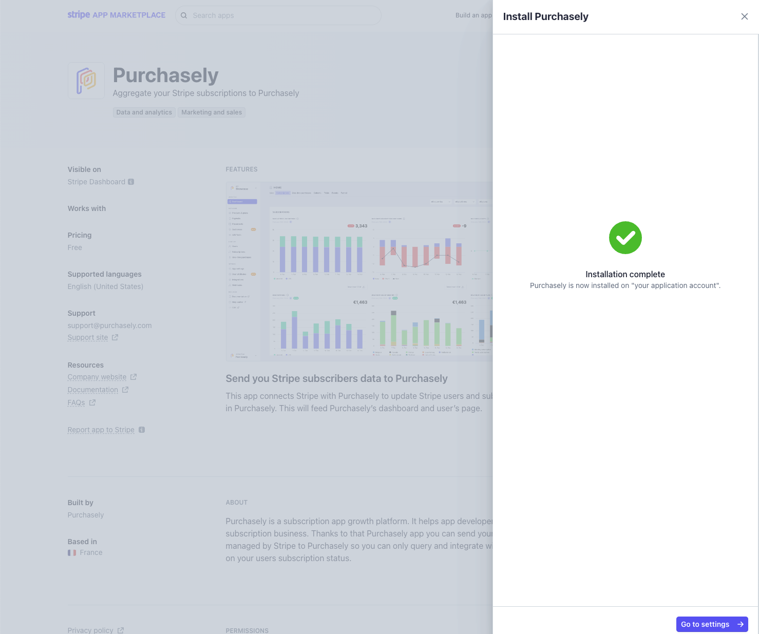759x634 pixels.
Task: Open the Documentation link
Action: pos(93,390)
